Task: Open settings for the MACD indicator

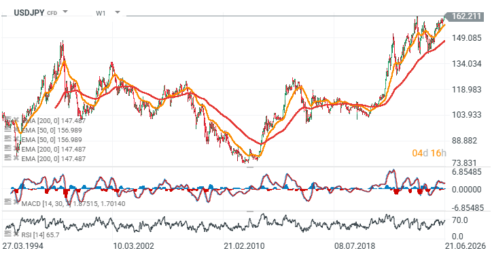Action: [7, 202]
